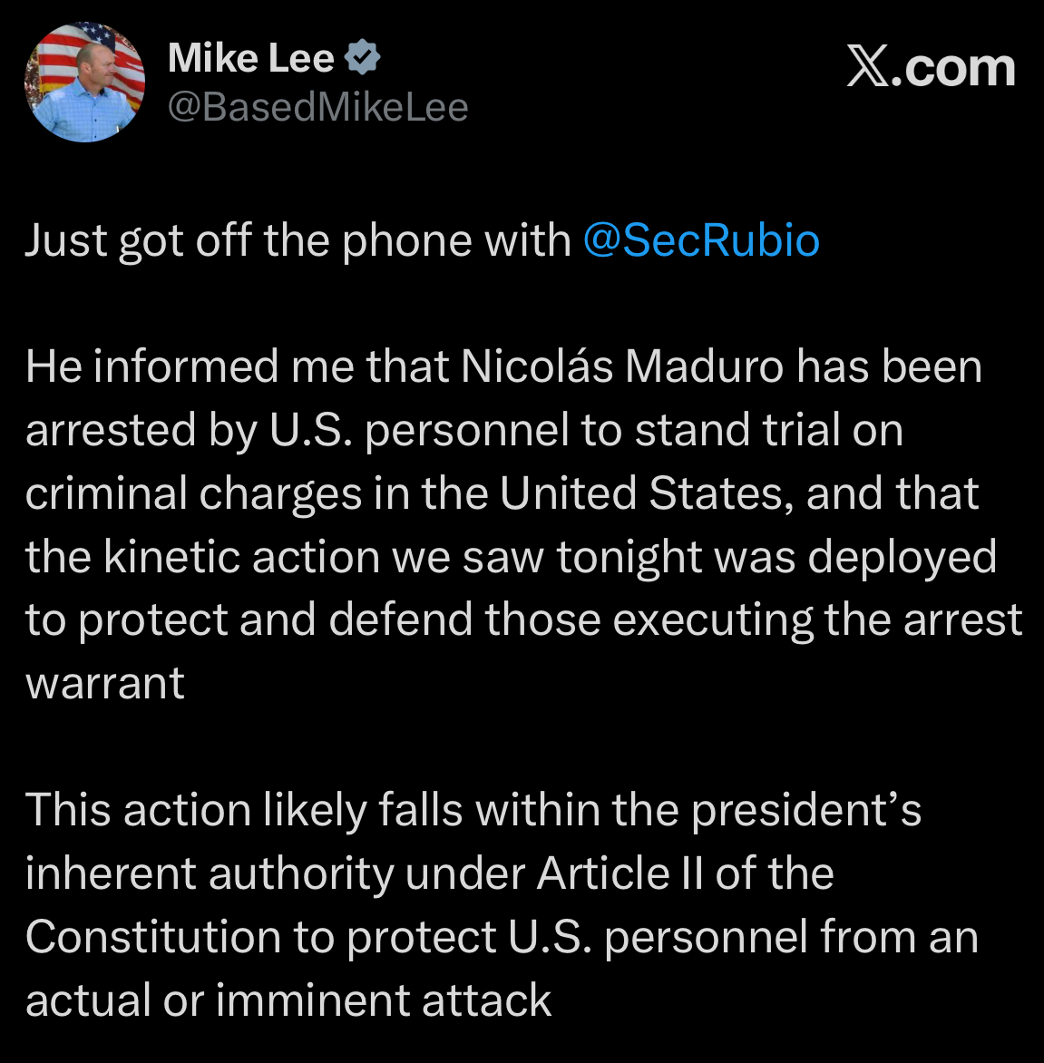Open the @BasedMikeLee handle
Image resolution: width=1044 pixels, height=1063 pixels.
(x=318, y=108)
